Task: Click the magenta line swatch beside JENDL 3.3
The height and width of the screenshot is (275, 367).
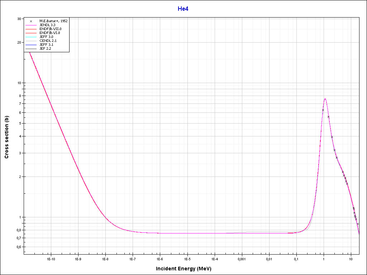Action: pyautogui.click(x=31, y=25)
